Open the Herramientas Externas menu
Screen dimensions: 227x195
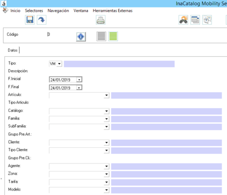click(113, 11)
